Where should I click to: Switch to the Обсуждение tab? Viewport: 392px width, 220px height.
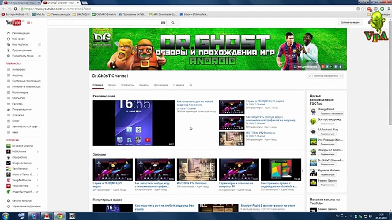click(x=161, y=85)
